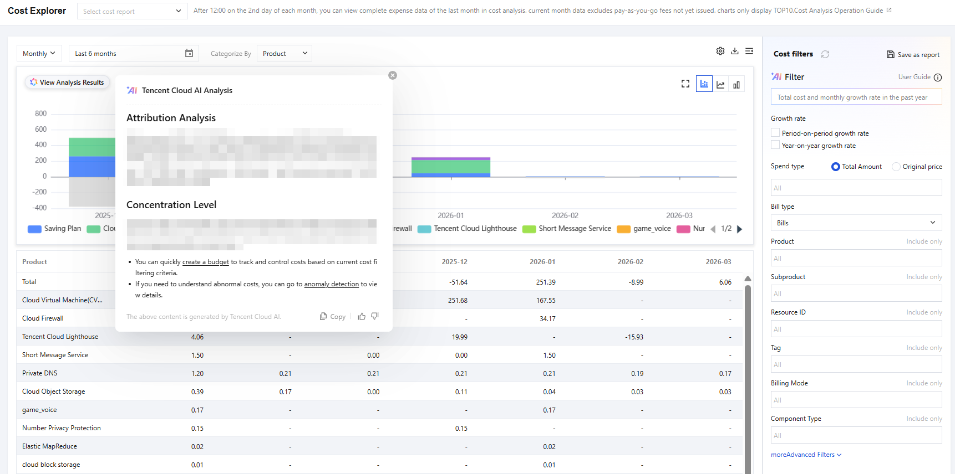The height and width of the screenshot is (474, 955).
Task: Expand the Bill type Bills dropdown
Action: tap(856, 223)
